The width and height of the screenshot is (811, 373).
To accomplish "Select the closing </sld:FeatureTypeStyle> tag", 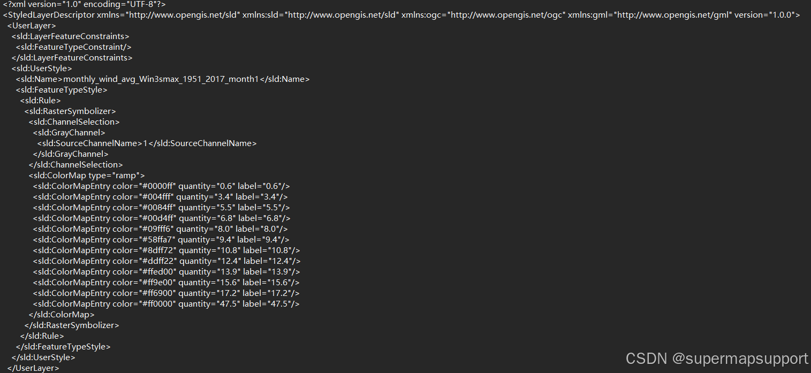I will tap(63, 347).
